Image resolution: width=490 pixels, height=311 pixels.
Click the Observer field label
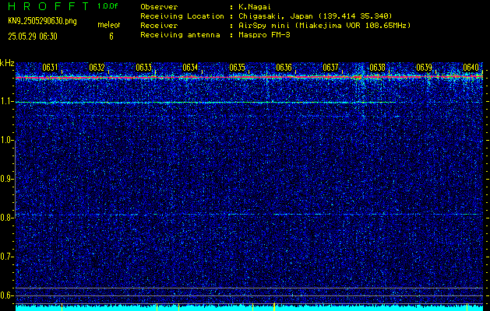pyautogui.click(x=159, y=7)
